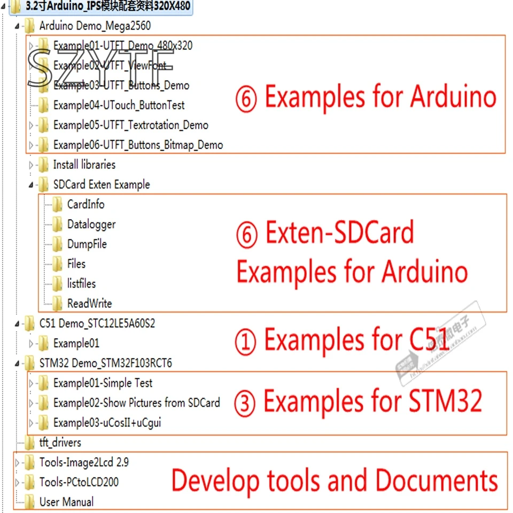Select the 'Install libraries' label
513x513 pixels.
84,165
